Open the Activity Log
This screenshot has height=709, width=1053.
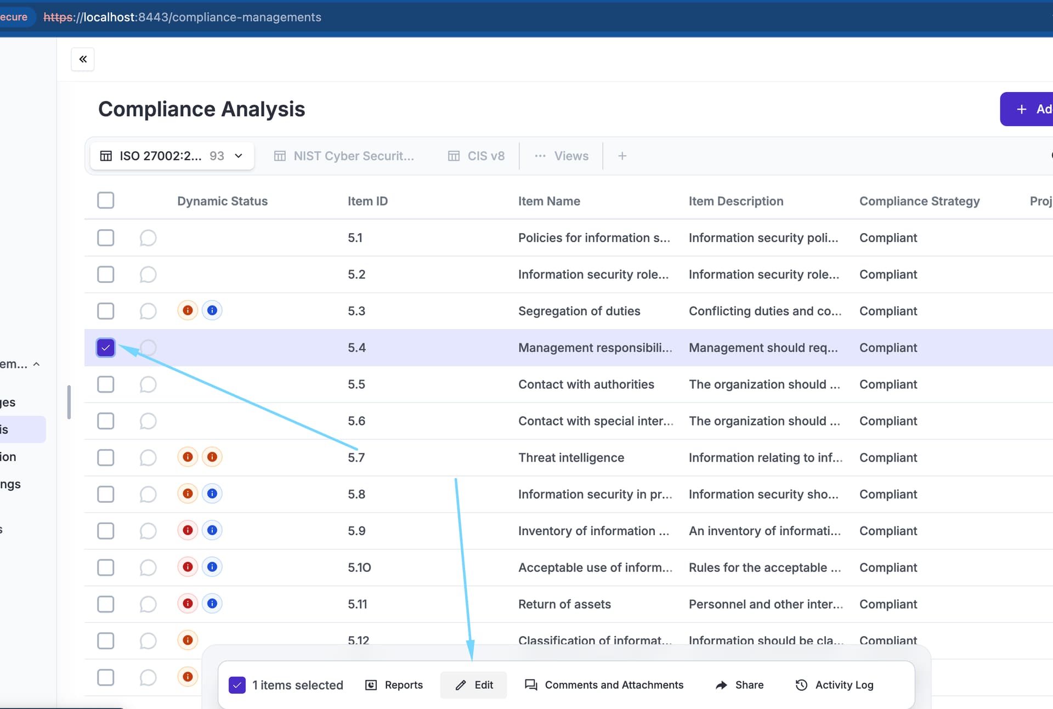click(x=834, y=685)
